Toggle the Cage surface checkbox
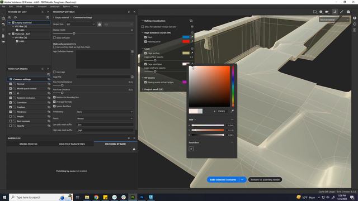 click(x=145, y=53)
